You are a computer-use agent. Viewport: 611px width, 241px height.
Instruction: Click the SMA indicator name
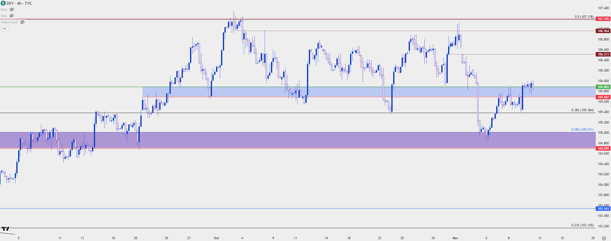(x=4, y=16)
